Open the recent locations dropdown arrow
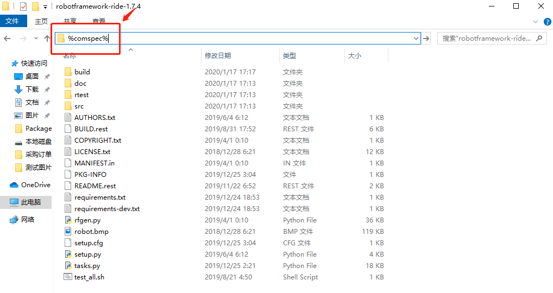 click(36, 39)
